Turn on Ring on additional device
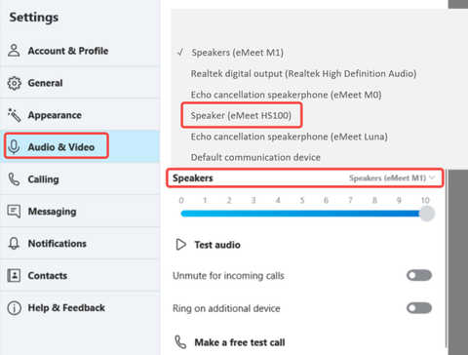Image resolution: width=468 pixels, height=355 pixels. tap(419, 308)
